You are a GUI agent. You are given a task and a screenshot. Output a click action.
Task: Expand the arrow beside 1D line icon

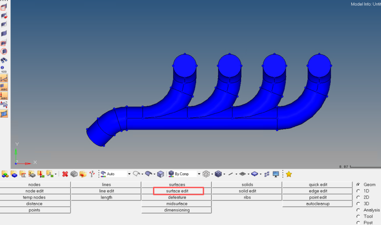click(x=236, y=174)
